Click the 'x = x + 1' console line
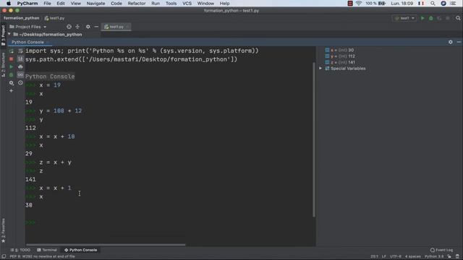This screenshot has width=463, height=260. [55, 188]
